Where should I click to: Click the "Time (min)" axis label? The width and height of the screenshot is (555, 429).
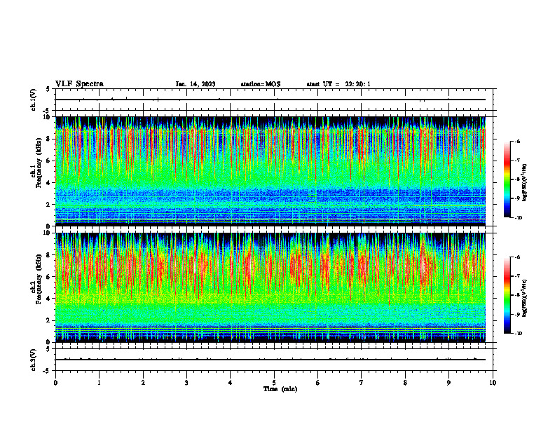click(x=280, y=389)
